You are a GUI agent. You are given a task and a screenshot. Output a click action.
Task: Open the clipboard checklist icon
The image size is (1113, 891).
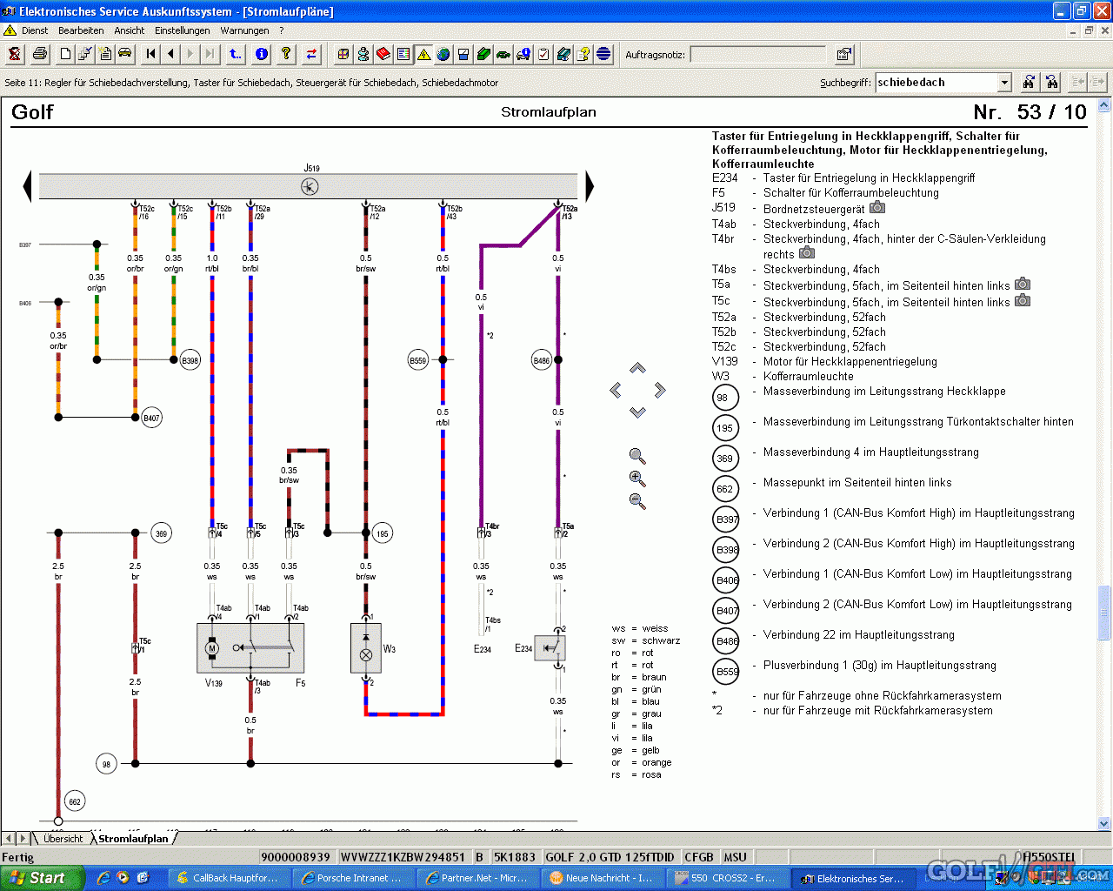coord(543,54)
